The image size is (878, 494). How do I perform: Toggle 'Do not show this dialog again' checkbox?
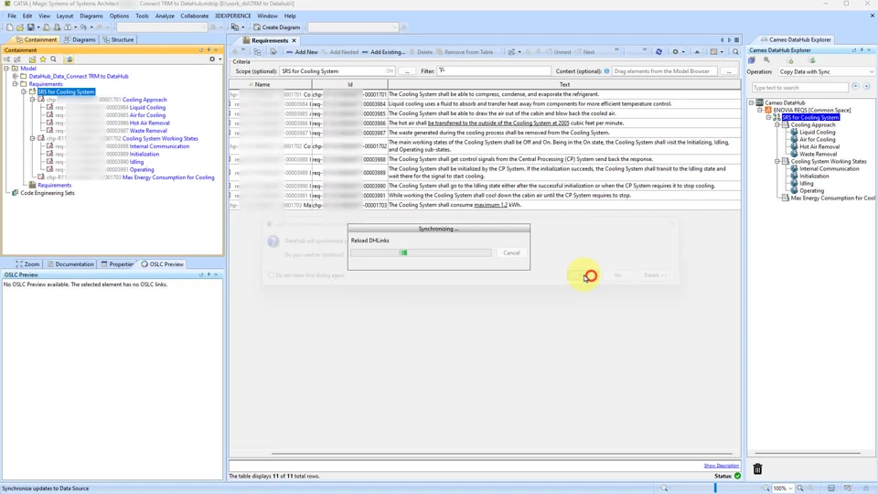point(271,275)
